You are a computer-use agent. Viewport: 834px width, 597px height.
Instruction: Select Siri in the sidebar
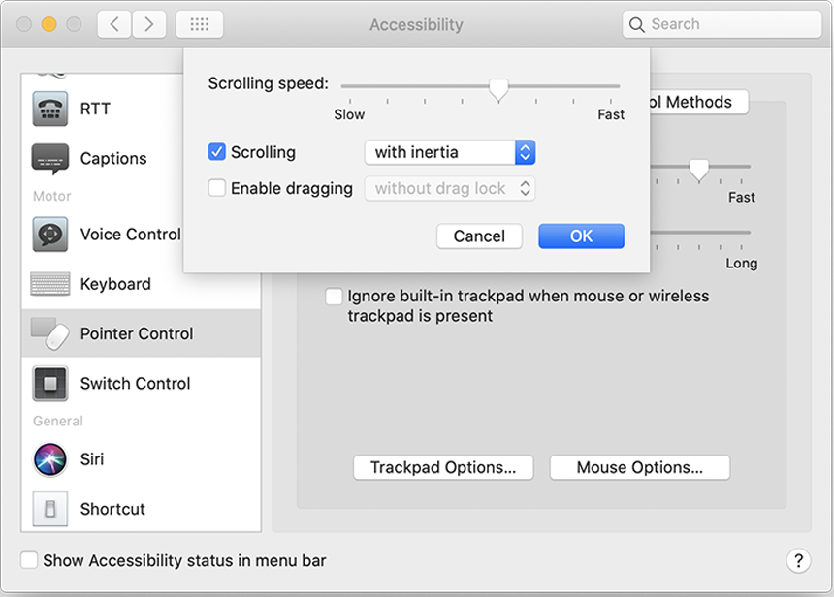tap(92, 459)
